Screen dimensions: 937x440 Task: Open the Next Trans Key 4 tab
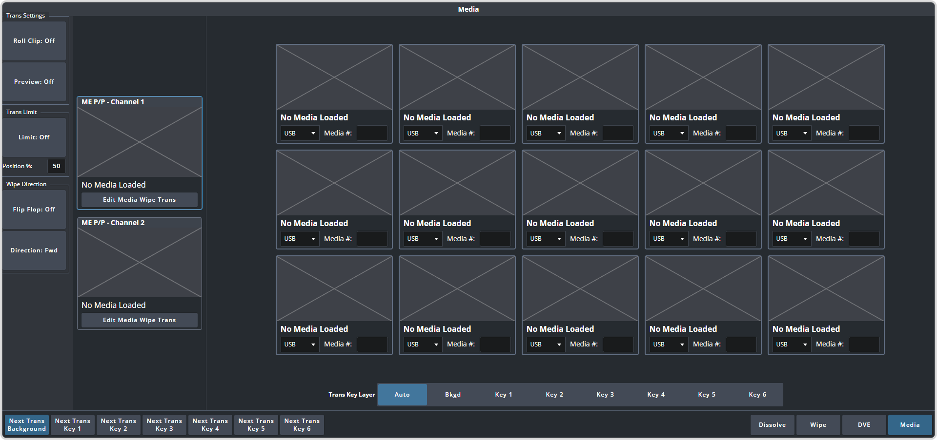click(x=210, y=425)
